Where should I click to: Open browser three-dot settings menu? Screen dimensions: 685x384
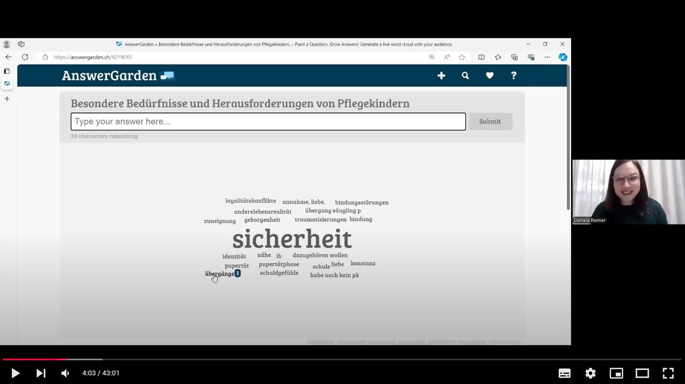547,57
